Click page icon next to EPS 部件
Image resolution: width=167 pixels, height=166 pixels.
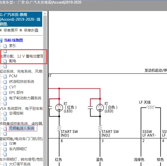coord(5,93)
